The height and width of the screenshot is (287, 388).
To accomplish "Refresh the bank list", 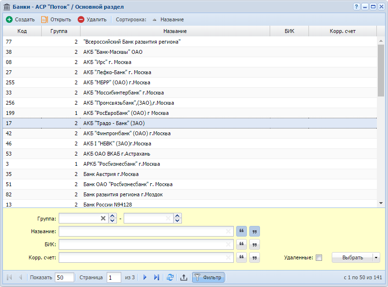I will (x=170, y=277).
